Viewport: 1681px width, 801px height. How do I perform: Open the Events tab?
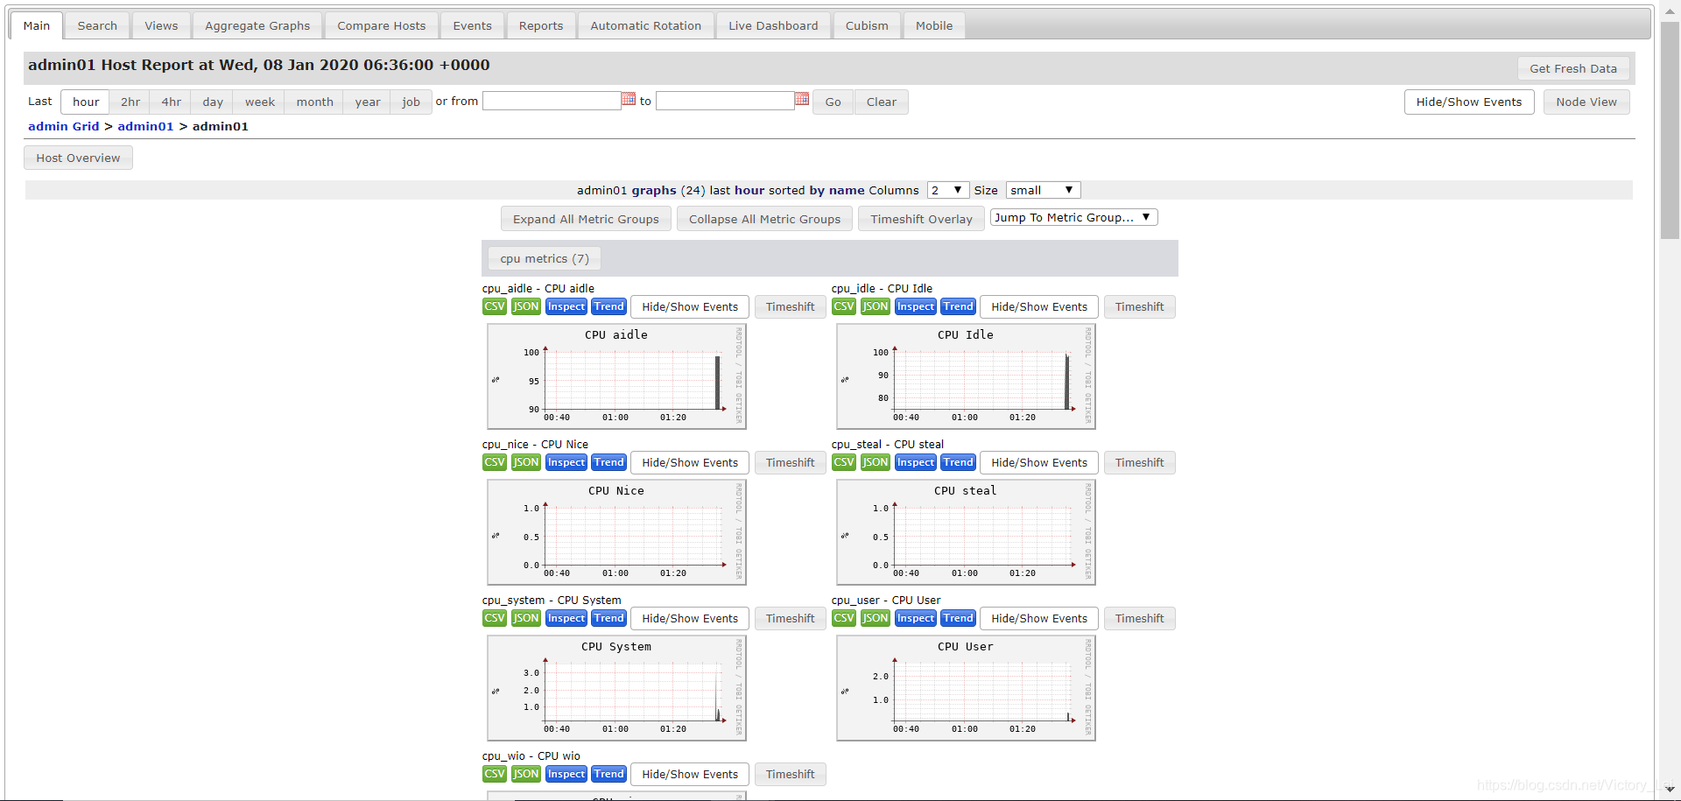click(x=472, y=25)
